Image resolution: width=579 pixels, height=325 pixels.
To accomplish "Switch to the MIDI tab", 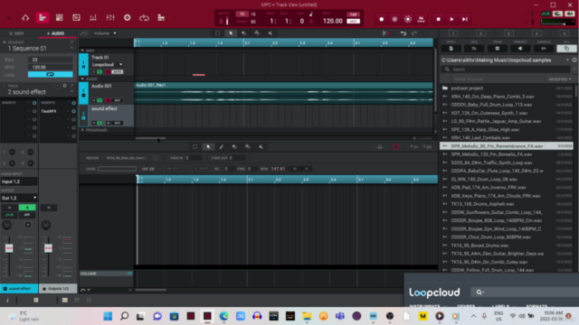I will (x=16, y=33).
